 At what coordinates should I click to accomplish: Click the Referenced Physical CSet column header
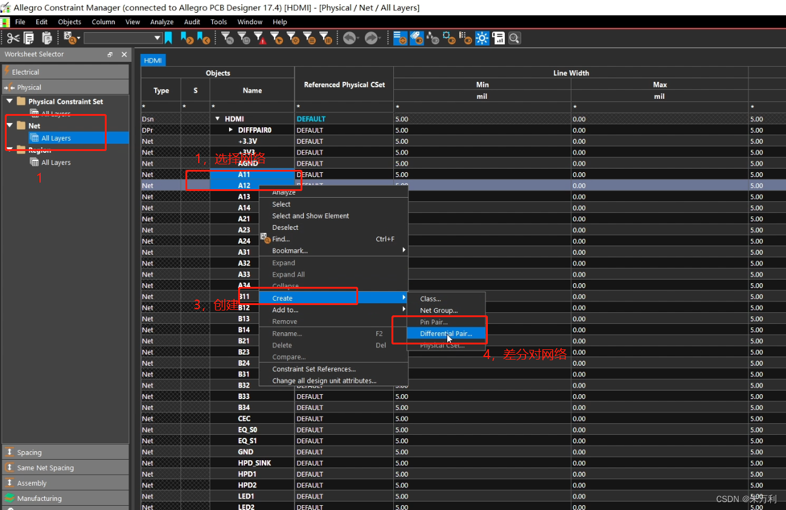344,84
